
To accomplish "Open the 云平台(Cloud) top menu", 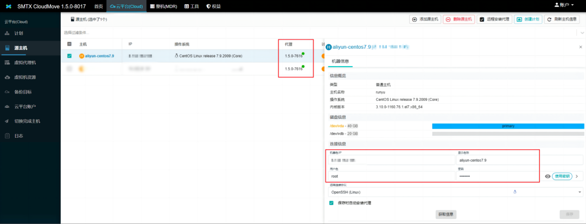I will pos(126,7).
